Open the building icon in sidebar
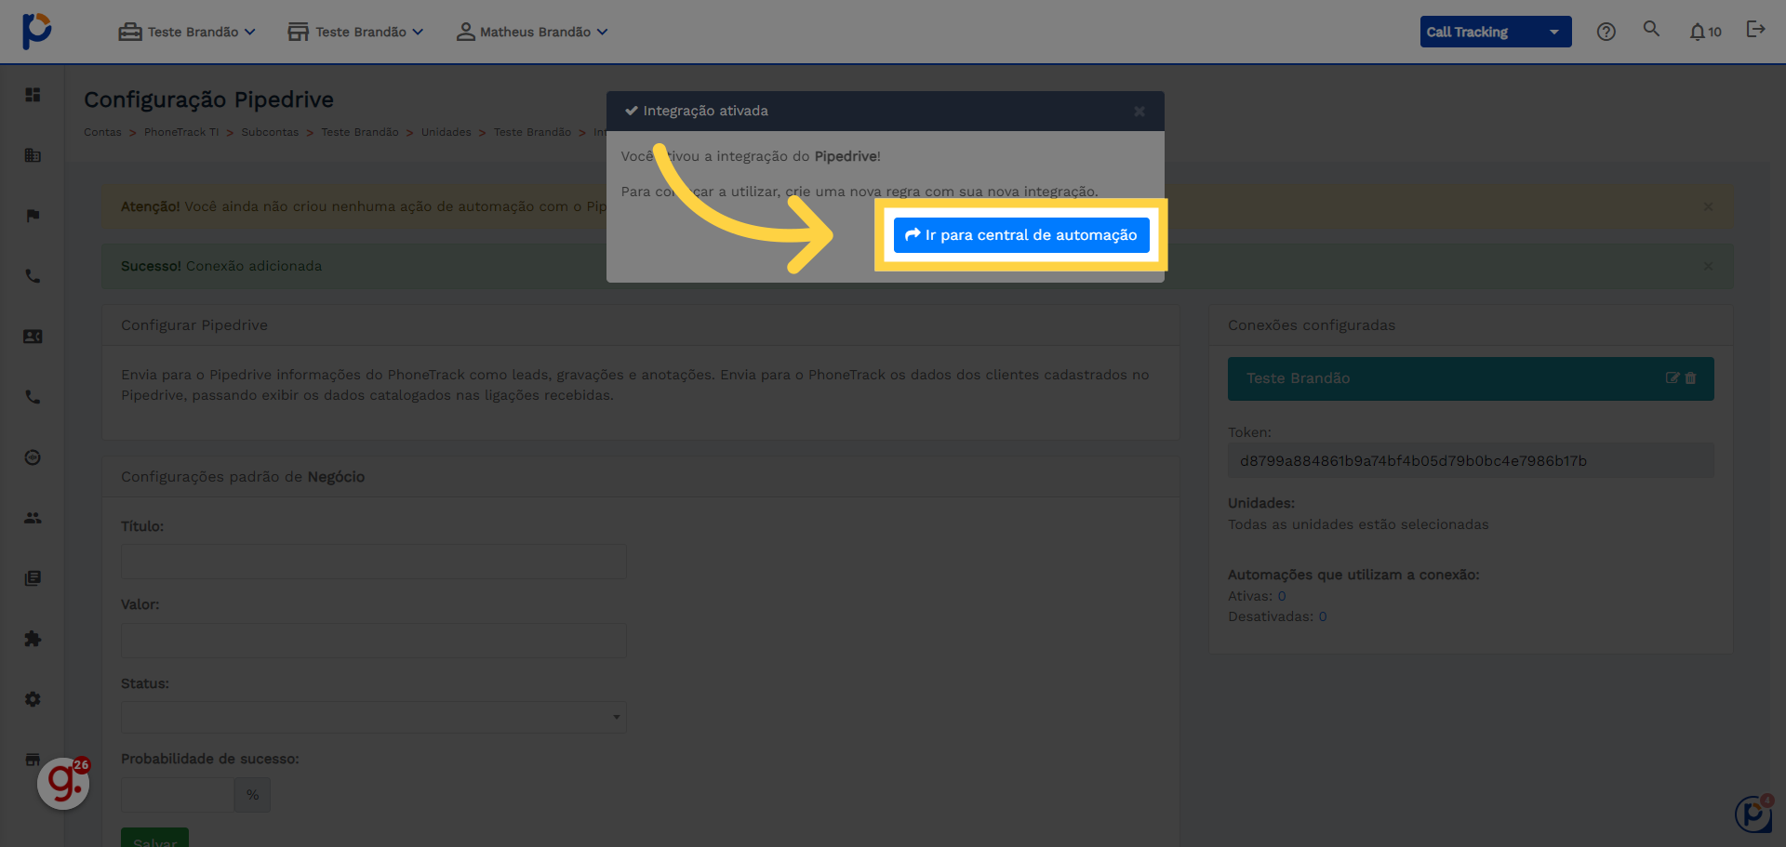 pyautogui.click(x=33, y=155)
